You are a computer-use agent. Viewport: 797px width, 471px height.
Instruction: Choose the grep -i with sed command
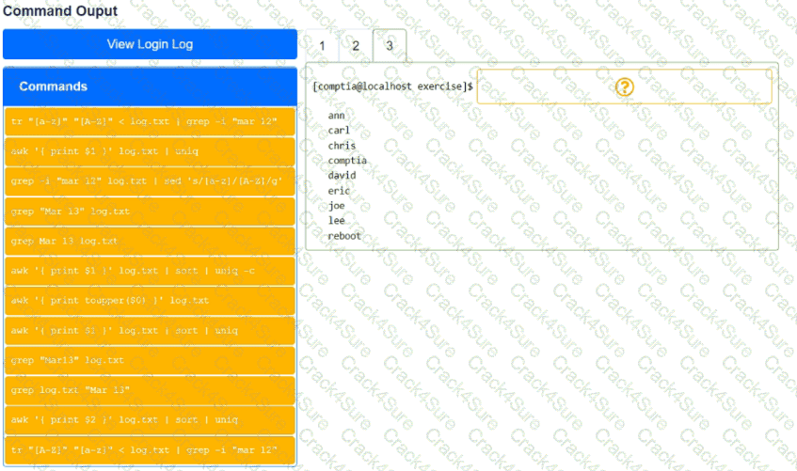point(150,181)
